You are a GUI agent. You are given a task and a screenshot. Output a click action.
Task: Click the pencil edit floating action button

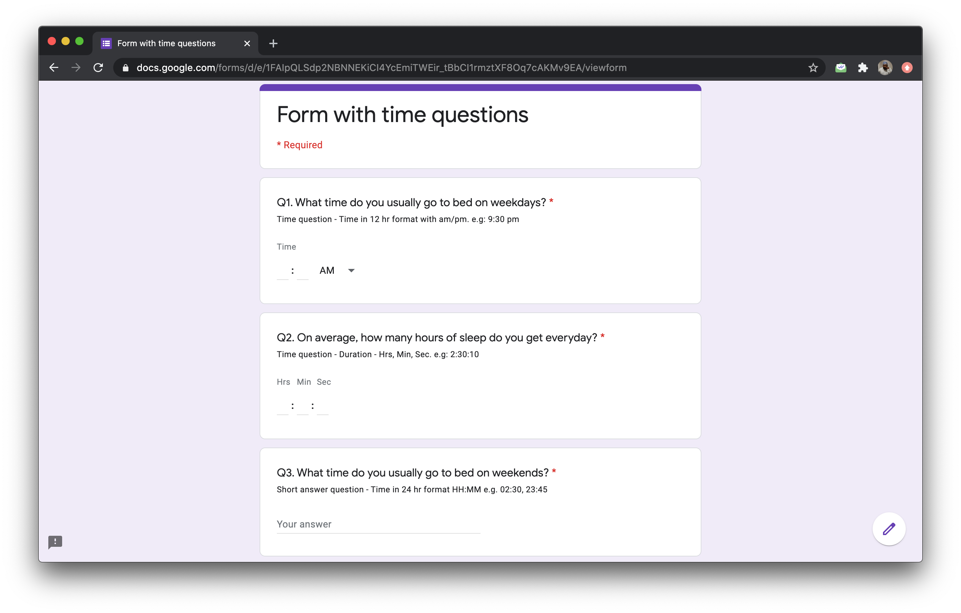(889, 529)
